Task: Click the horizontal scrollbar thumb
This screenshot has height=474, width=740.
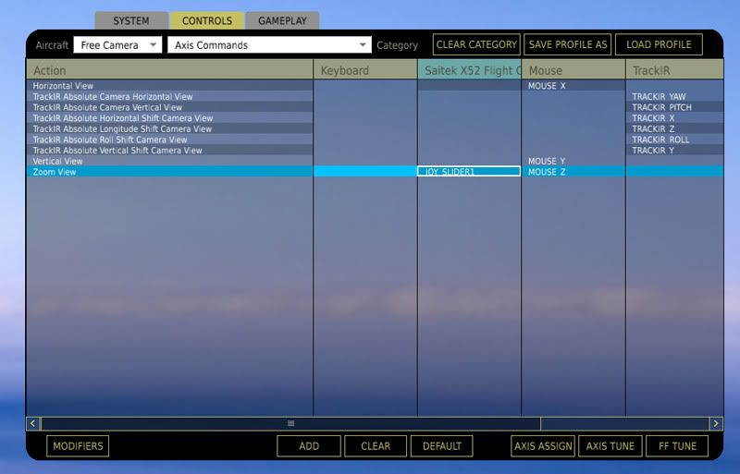Action: click(290, 423)
